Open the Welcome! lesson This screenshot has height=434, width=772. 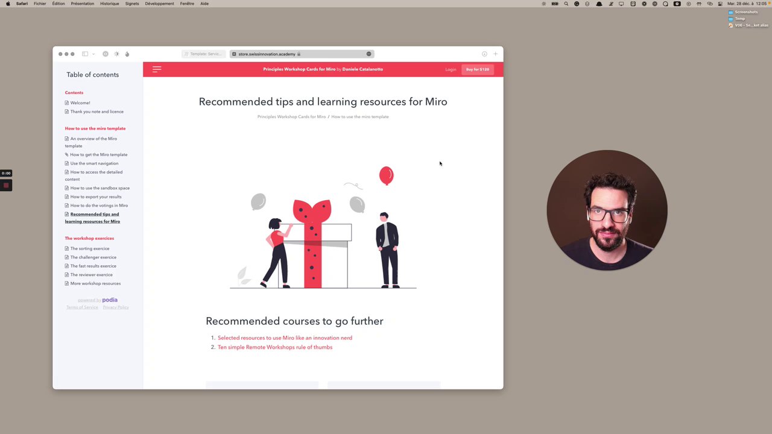click(x=80, y=102)
